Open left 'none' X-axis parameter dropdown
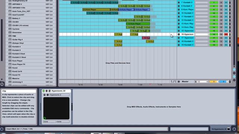 [x=50, y=122]
